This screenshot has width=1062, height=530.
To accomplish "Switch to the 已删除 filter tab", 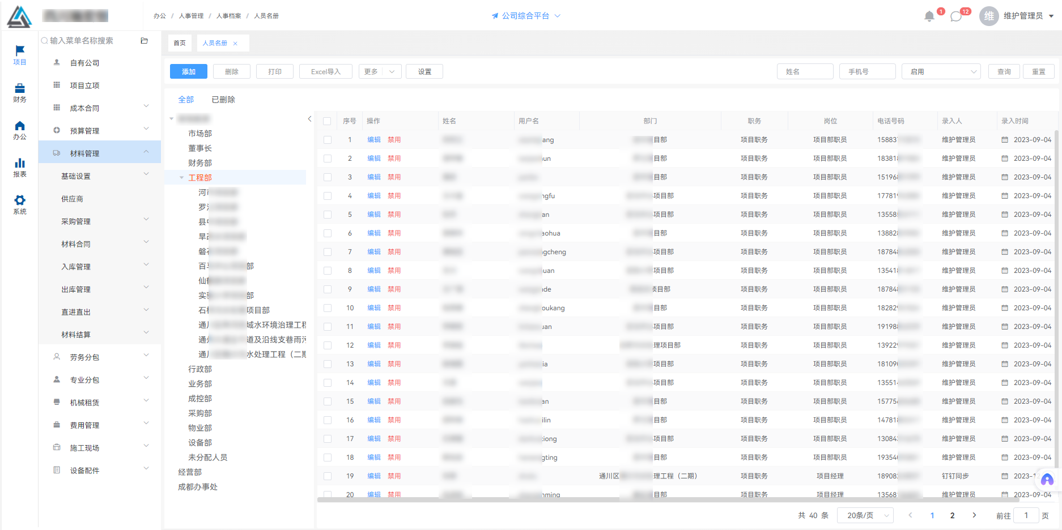I will pyautogui.click(x=223, y=100).
